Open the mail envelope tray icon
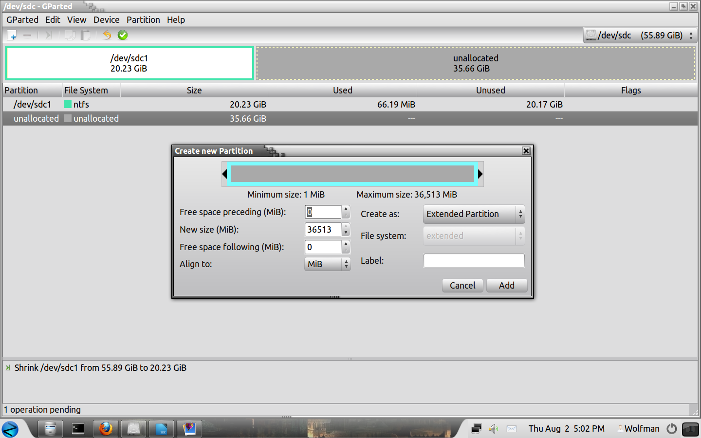 [512, 429]
